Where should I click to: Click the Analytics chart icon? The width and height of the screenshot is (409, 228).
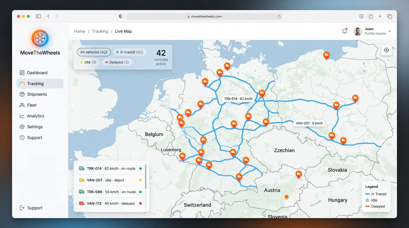(22, 116)
